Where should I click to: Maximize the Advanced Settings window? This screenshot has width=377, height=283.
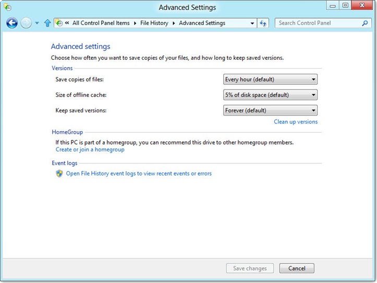[x=345, y=5]
